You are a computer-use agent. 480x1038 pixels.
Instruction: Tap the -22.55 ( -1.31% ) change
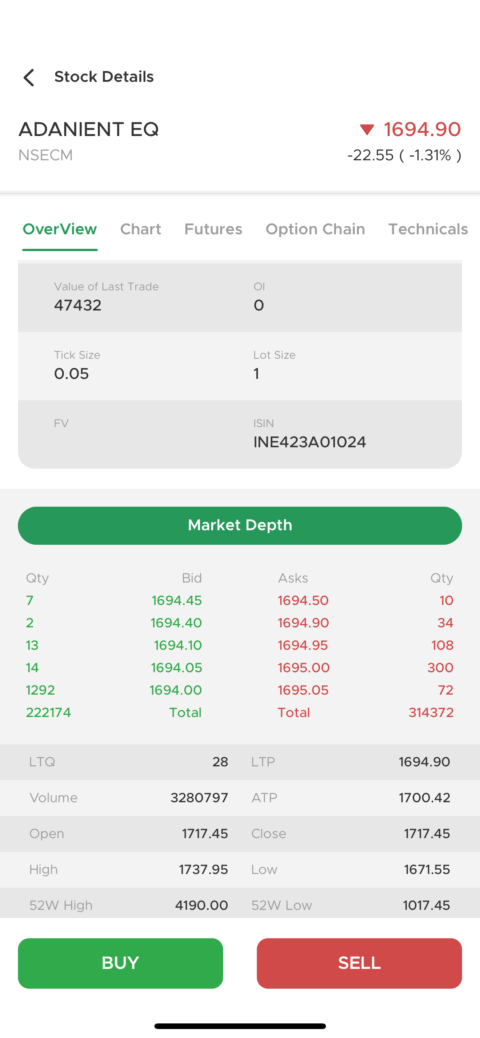[404, 155]
